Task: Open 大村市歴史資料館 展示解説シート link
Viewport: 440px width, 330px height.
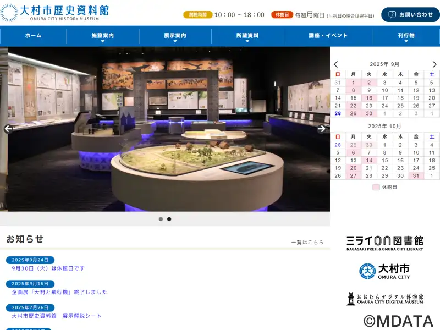Action: point(57,316)
